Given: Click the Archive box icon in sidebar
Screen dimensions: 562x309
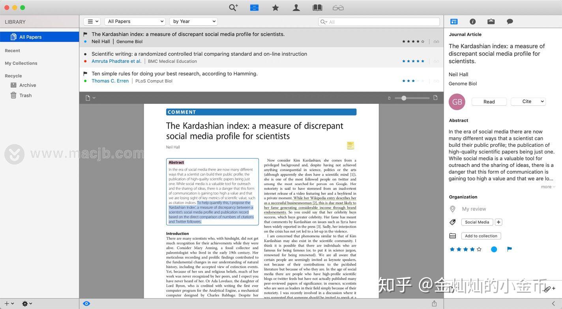Looking at the screenshot, I should pyautogui.click(x=13, y=85).
